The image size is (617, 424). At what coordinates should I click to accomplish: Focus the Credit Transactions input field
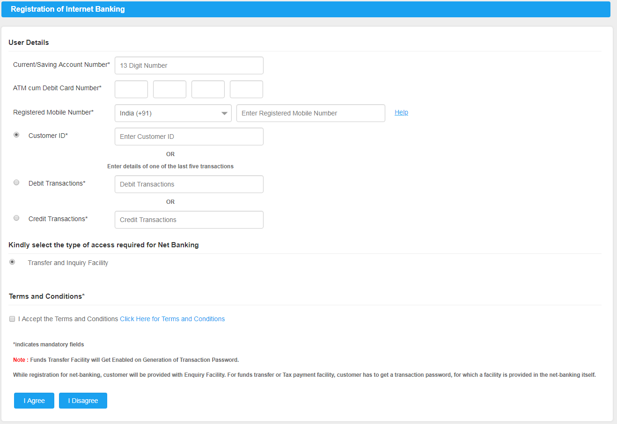(x=189, y=220)
